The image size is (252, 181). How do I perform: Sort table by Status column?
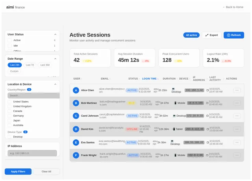coord(134,79)
